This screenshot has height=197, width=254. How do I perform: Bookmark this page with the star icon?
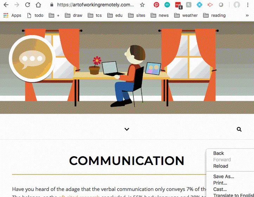(x=142, y=5)
